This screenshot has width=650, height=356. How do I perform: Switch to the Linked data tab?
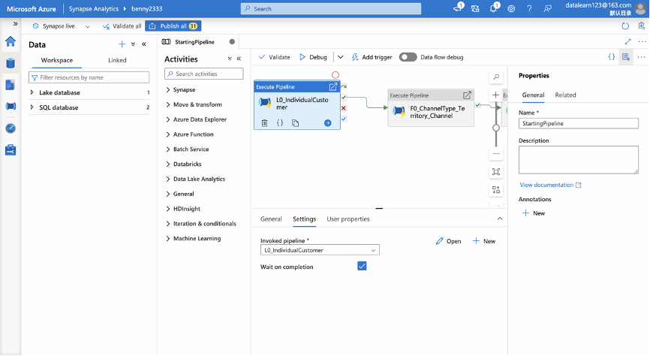click(x=117, y=60)
